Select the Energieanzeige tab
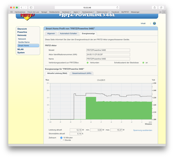This screenshot has height=158, width=174. pyautogui.click(x=88, y=34)
